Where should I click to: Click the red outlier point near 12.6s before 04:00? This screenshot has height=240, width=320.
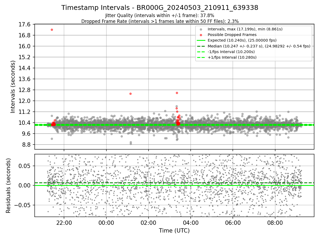coord(177,93)
